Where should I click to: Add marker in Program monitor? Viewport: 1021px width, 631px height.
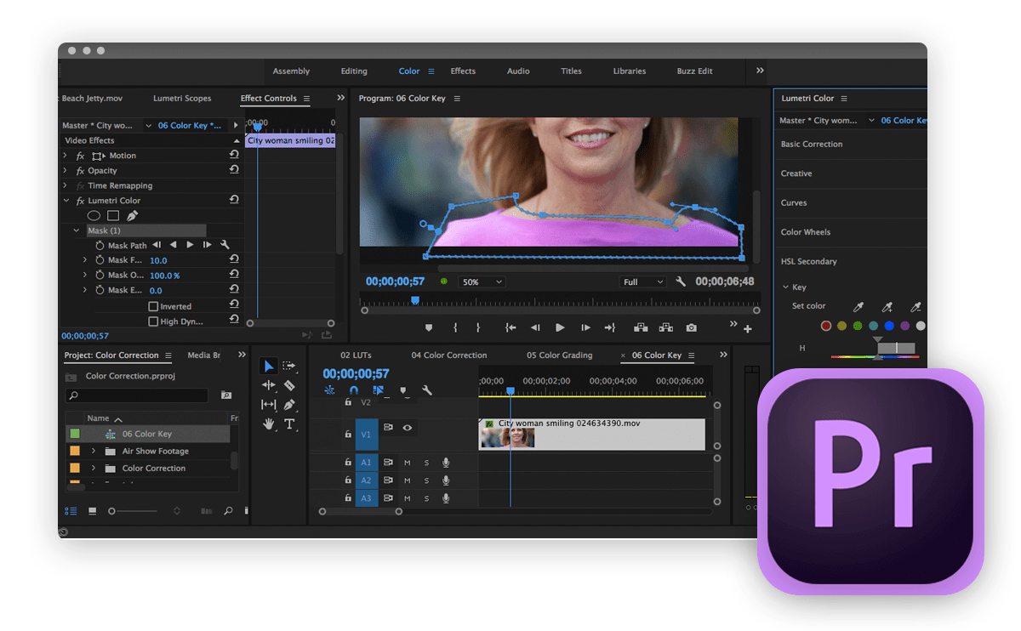click(429, 327)
